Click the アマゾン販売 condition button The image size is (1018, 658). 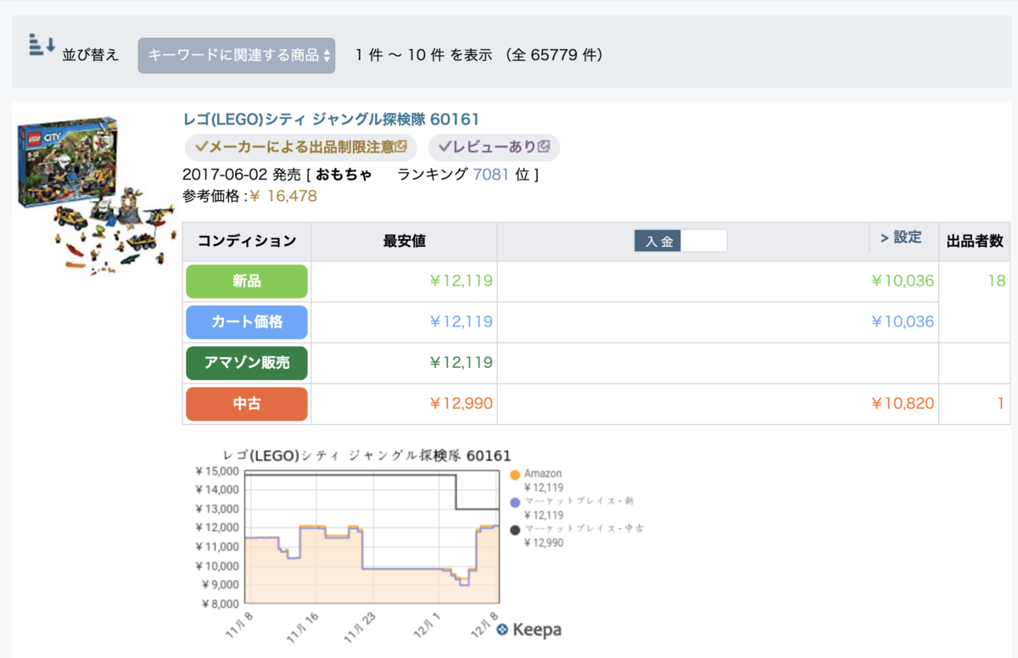pyautogui.click(x=247, y=363)
